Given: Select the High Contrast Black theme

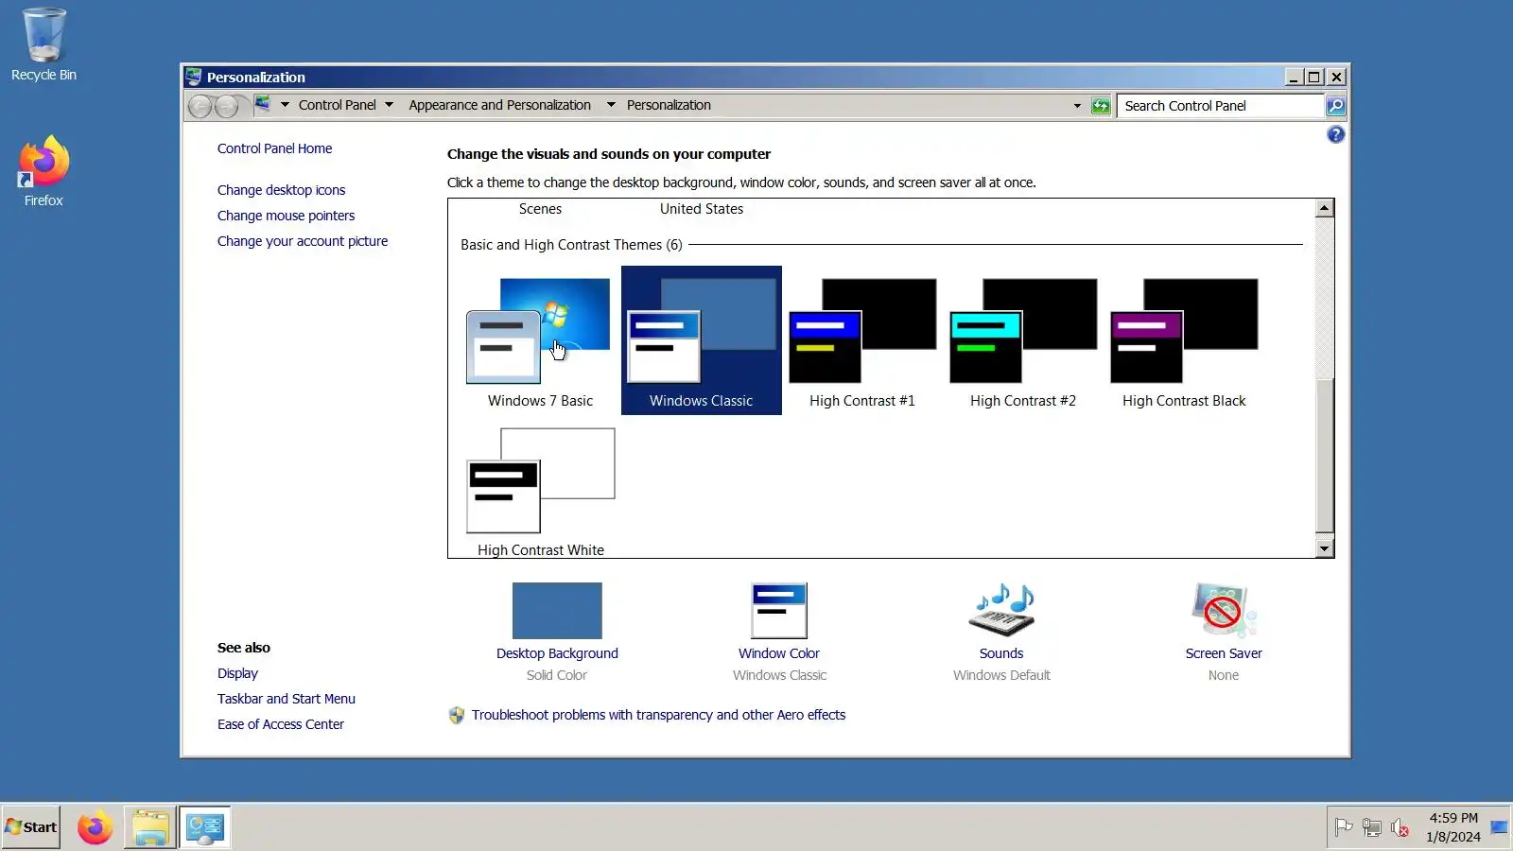Looking at the screenshot, I should (x=1184, y=341).
